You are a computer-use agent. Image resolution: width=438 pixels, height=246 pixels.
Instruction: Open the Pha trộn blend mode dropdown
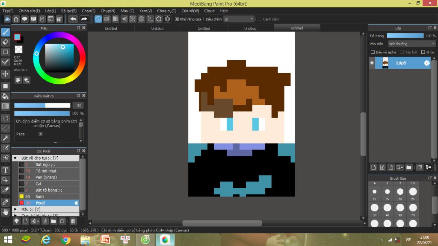[411, 44]
